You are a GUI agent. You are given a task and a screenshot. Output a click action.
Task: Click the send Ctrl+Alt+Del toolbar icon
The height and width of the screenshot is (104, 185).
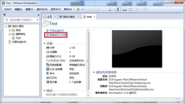pos(90,9)
